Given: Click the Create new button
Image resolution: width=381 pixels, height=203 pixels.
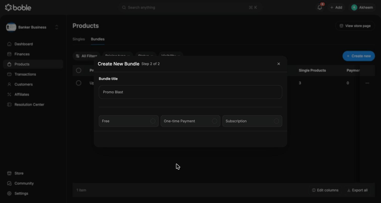Looking at the screenshot, I should (x=359, y=56).
